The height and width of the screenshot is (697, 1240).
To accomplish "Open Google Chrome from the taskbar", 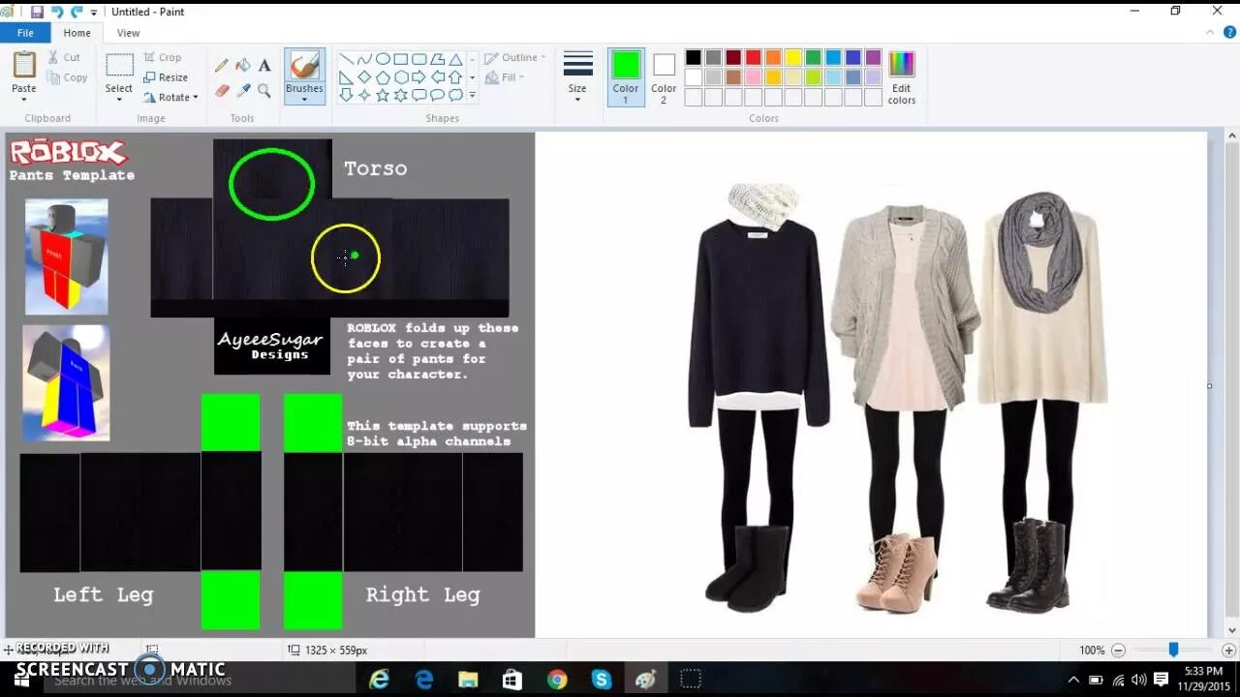I will 556,680.
